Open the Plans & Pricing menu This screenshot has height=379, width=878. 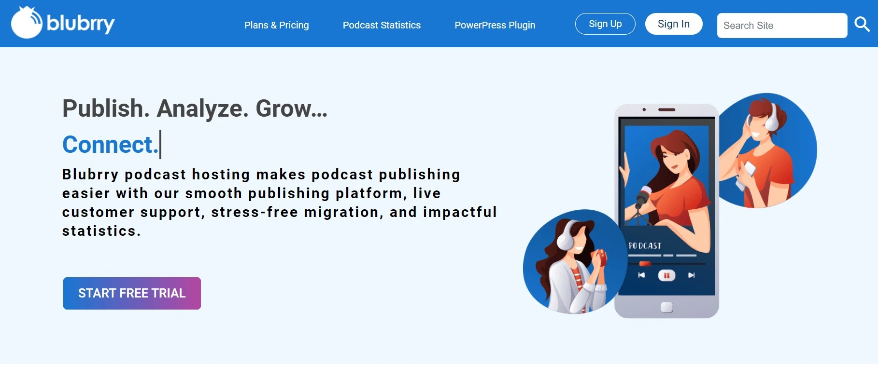[x=277, y=25]
